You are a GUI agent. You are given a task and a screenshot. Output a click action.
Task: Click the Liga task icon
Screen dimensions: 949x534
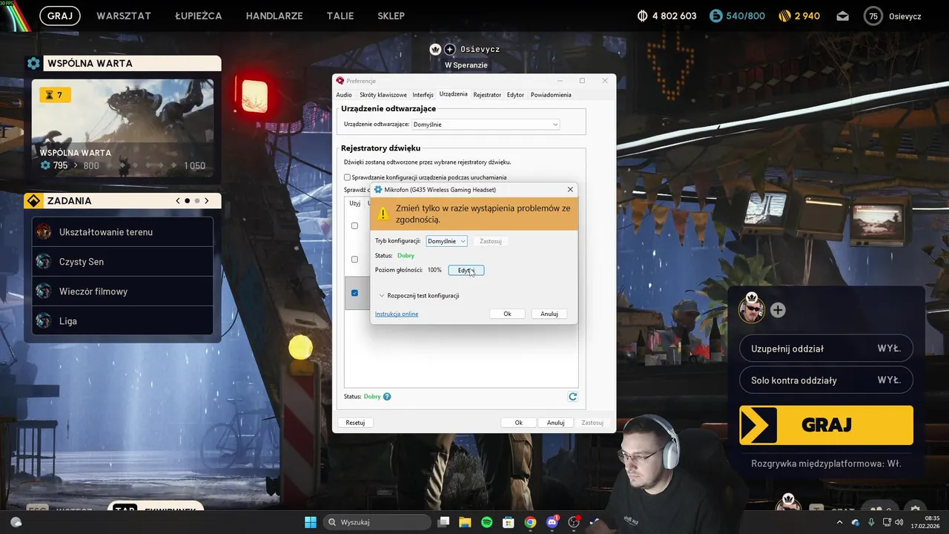coord(44,321)
